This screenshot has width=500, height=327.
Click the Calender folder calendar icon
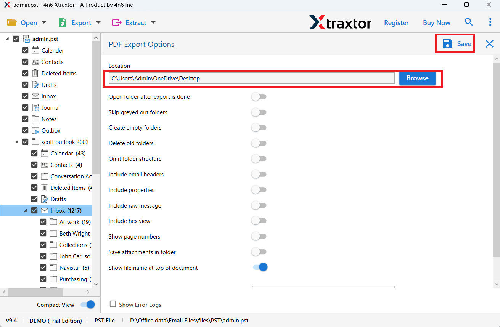[35, 50]
